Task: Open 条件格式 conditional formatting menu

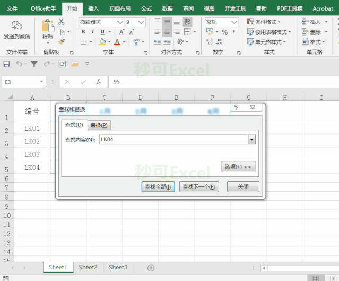Action: click(x=264, y=22)
